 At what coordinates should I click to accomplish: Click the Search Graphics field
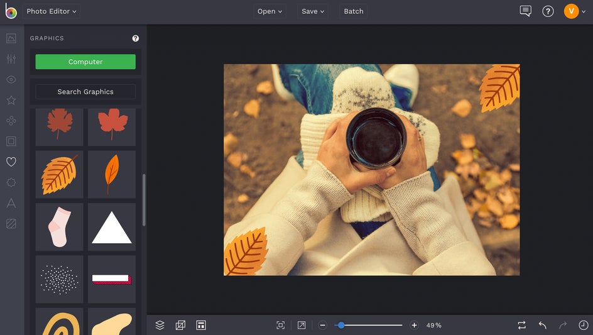85,92
